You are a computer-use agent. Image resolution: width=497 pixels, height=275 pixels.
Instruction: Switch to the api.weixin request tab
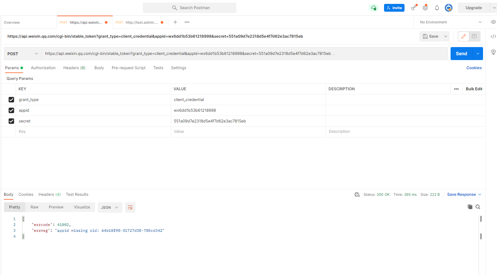click(x=85, y=22)
